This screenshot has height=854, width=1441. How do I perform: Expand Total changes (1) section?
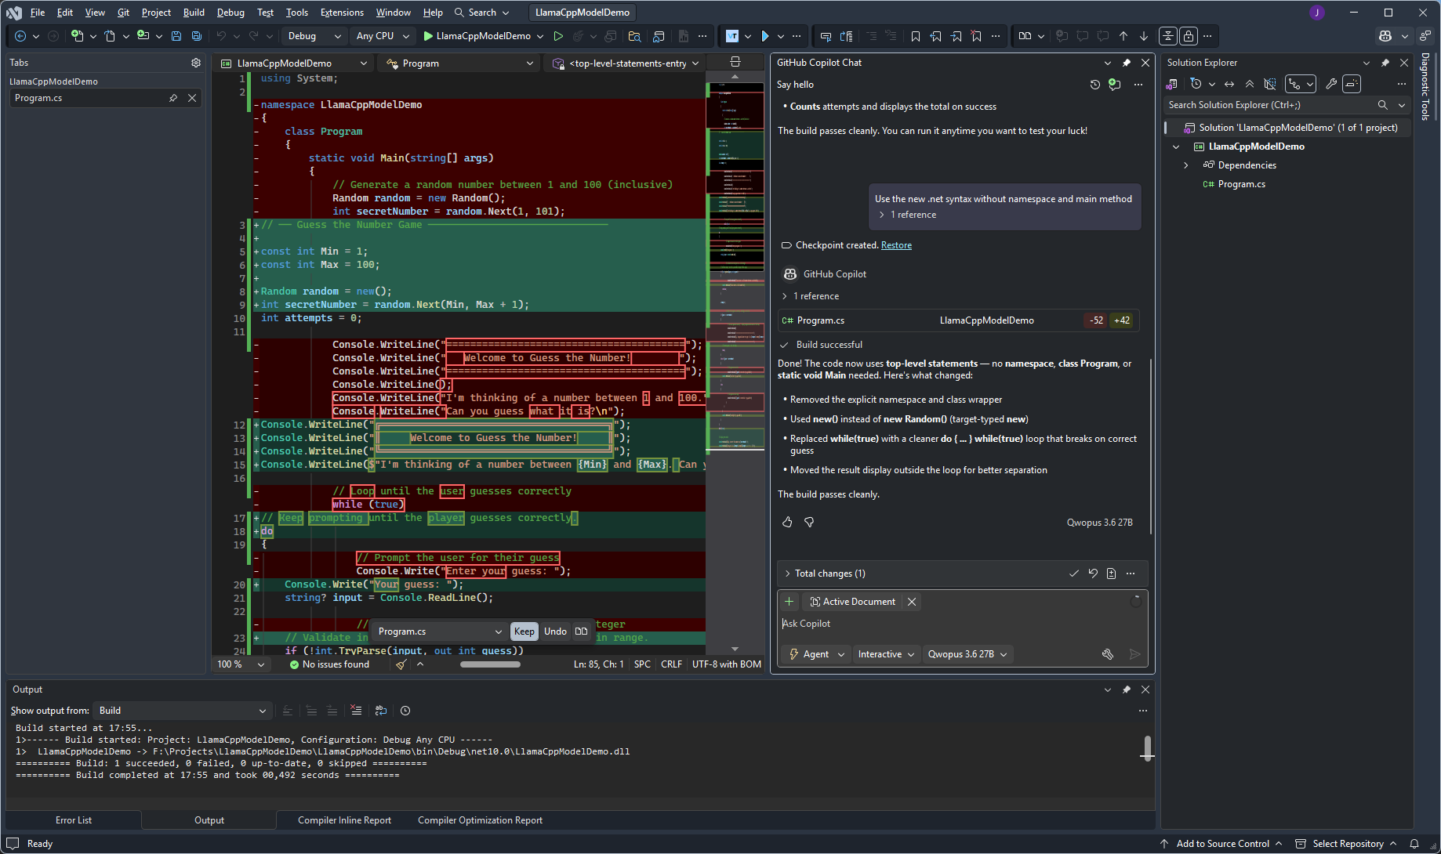[x=787, y=574]
